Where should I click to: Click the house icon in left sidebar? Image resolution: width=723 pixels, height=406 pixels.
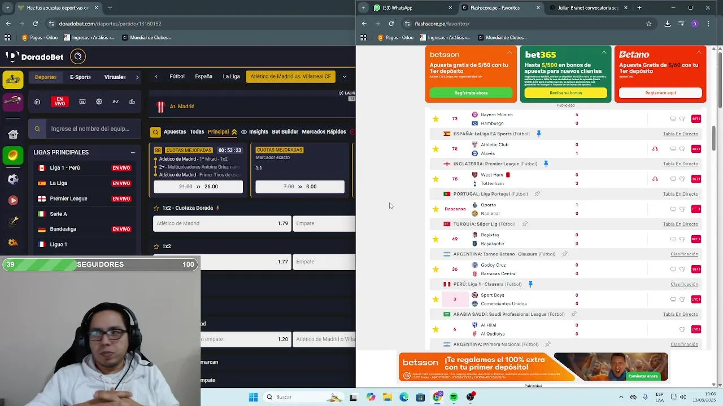pyautogui.click(x=13, y=134)
